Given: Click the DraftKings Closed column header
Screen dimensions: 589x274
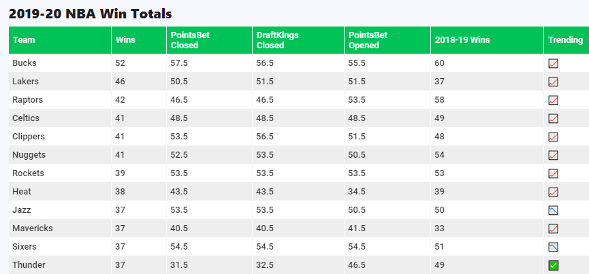Looking at the screenshot, I should click(277, 40).
